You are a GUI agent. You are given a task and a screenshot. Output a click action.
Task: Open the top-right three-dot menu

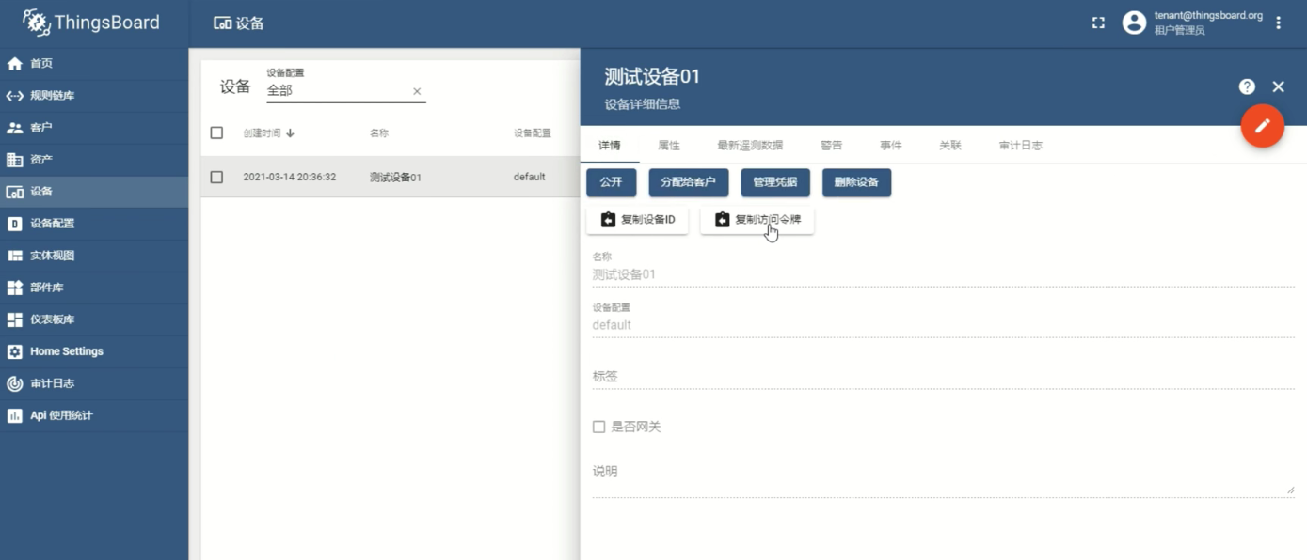(1278, 22)
